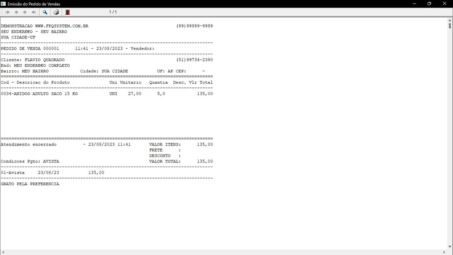453x255 pixels.
Task: Close the Emissão do Pedido de Vendas window
Action: [x=445, y=4]
